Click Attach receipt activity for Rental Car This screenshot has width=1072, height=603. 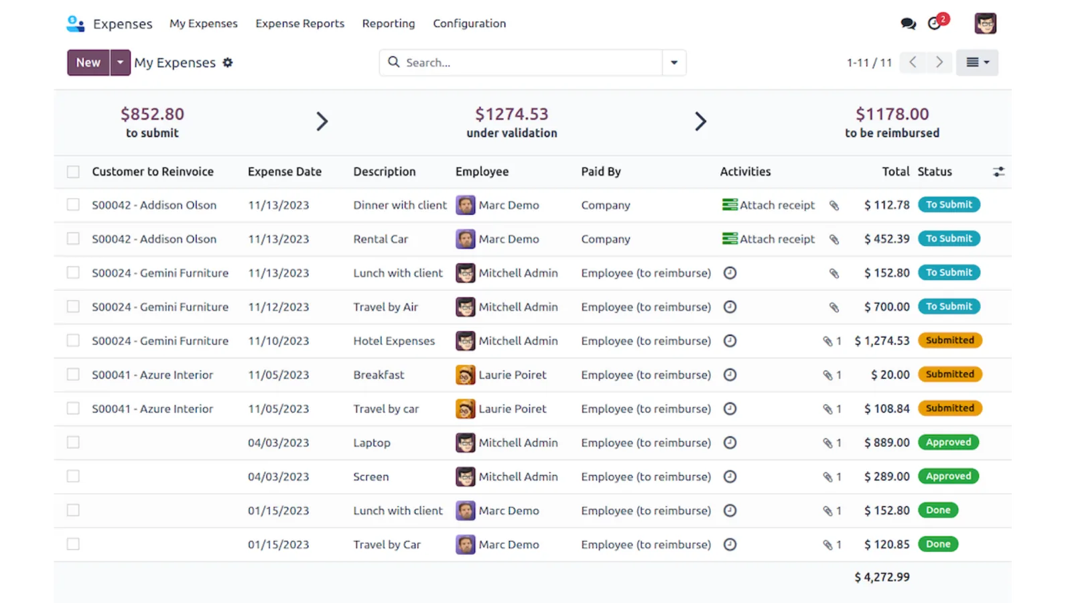[768, 239]
